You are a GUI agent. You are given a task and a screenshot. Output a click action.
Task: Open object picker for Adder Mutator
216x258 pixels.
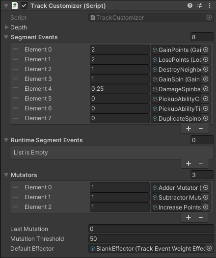tap(206, 187)
